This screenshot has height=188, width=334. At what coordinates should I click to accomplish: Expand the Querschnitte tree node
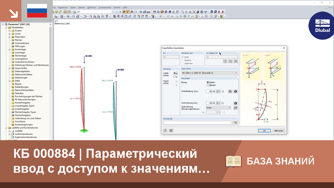(9, 68)
